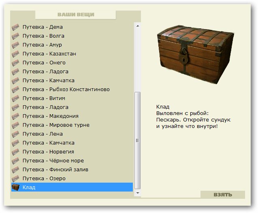258x213 pixels.
Task: Select 'Путевка - Ладога' listed right after Онего
Action: tap(45, 72)
